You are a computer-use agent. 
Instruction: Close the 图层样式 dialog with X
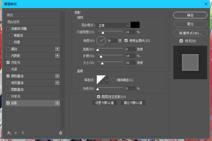coord(206,4)
